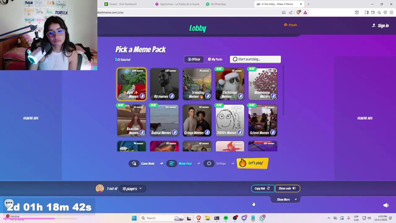Toggle the Wholesome Memes pack checkmark
The height and width of the screenshot is (223, 396).
pyautogui.click(x=273, y=96)
